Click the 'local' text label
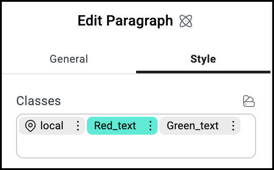274x170 pixels. [x=52, y=126]
